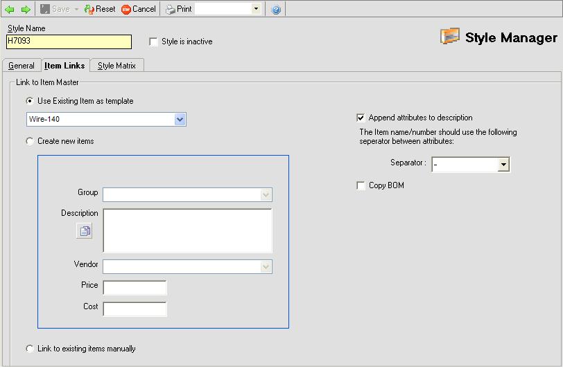This screenshot has height=368, width=563.
Task: Uncheck Append attributes to description
Action: coord(361,118)
